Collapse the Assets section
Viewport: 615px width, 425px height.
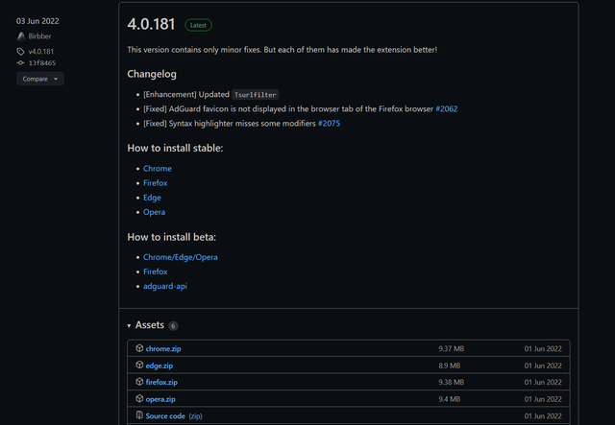point(130,325)
